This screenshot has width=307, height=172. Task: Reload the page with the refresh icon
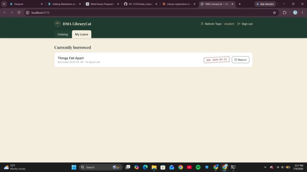(19, 13)
